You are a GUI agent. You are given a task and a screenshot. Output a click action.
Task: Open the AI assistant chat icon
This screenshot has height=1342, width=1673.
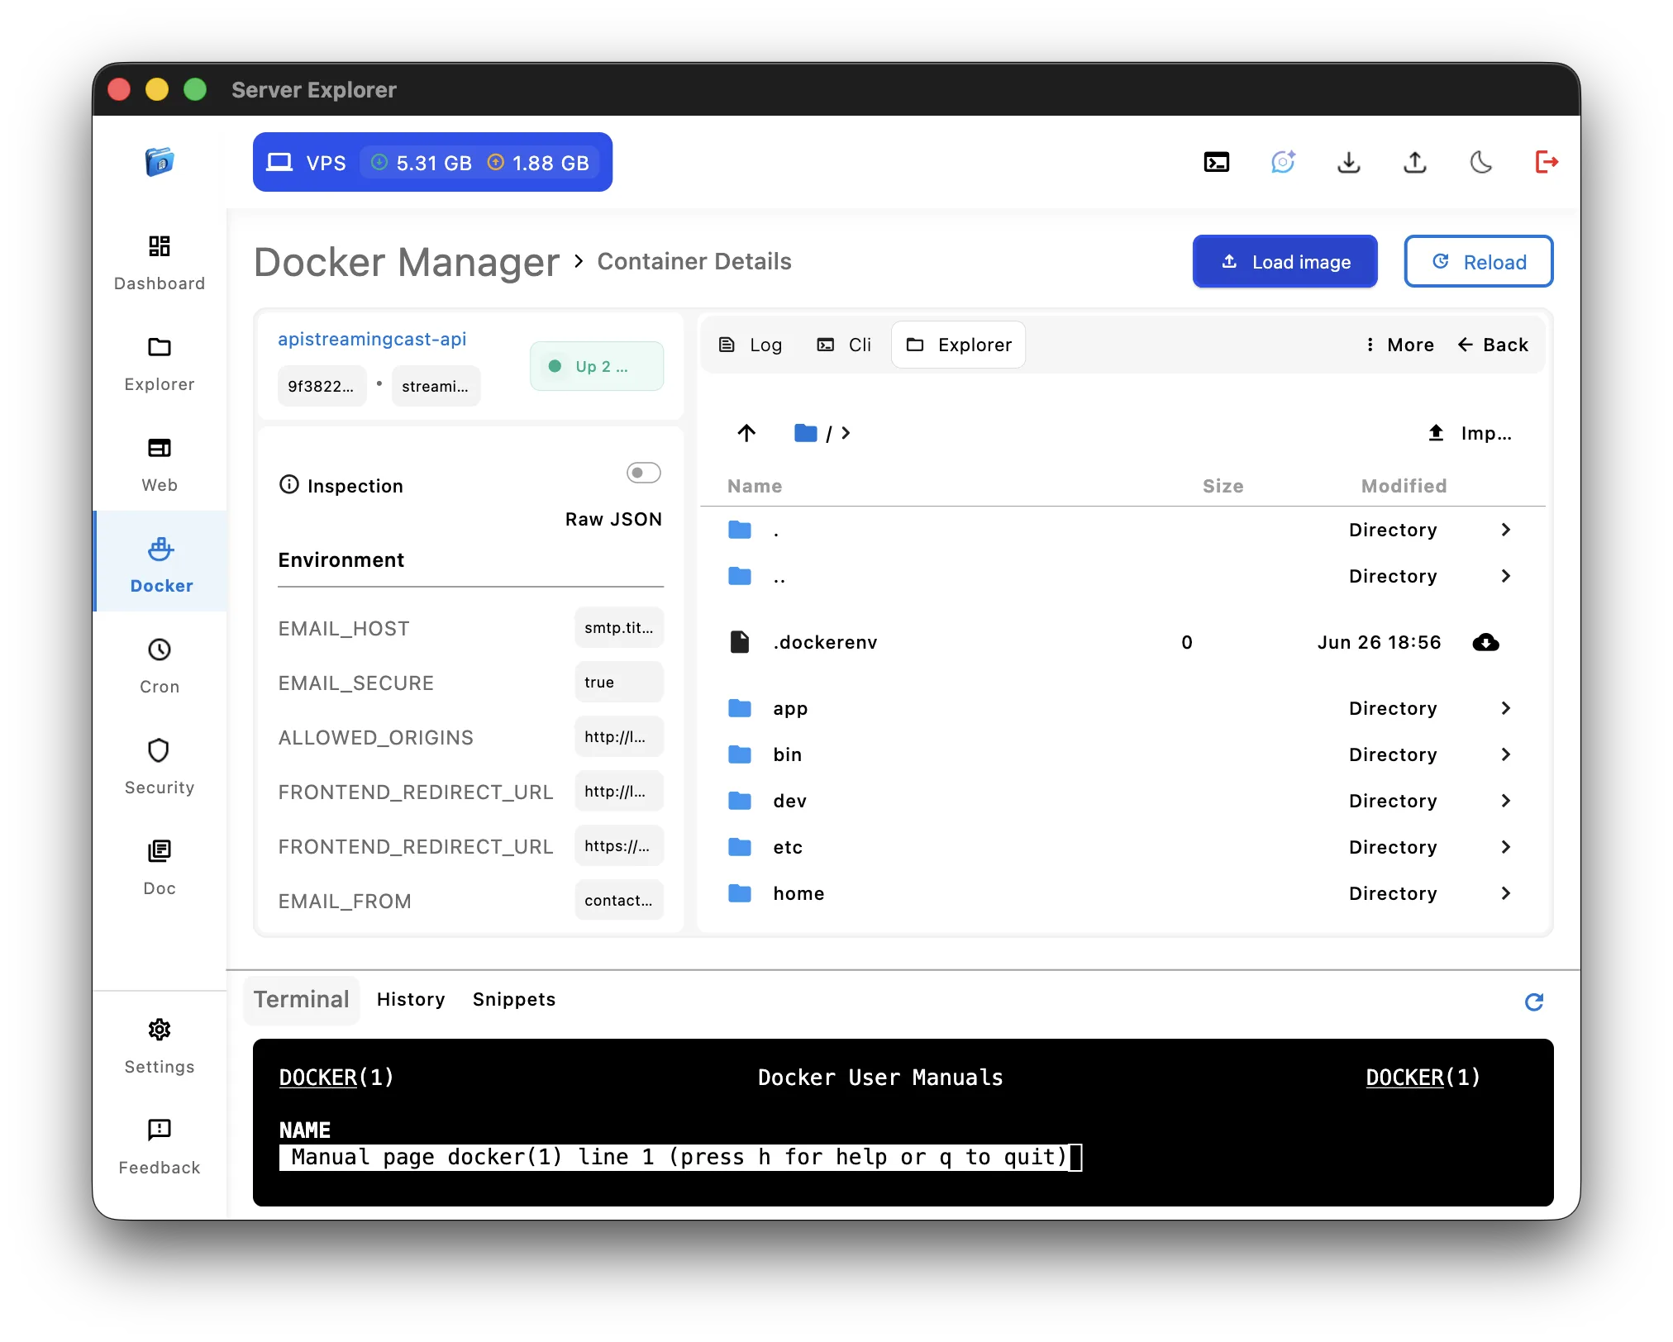(x=1282, y=162)
